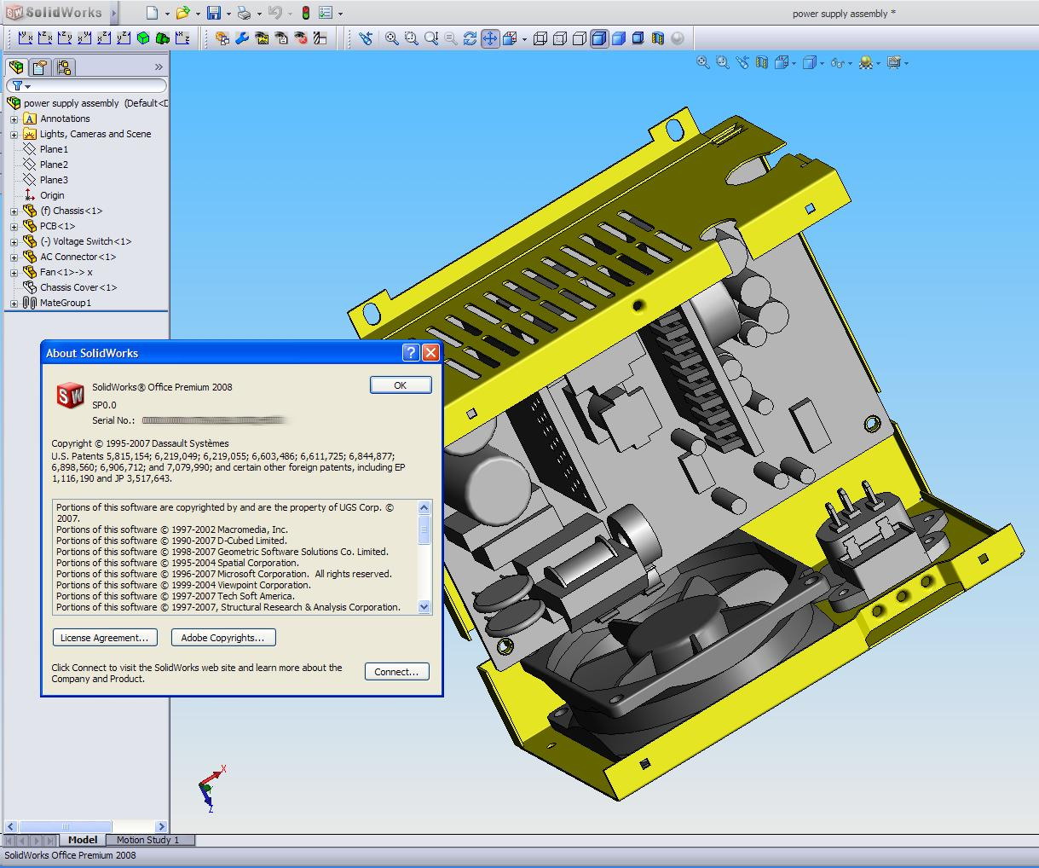Click heads-up Previous View icon

(x=742, y=62)
